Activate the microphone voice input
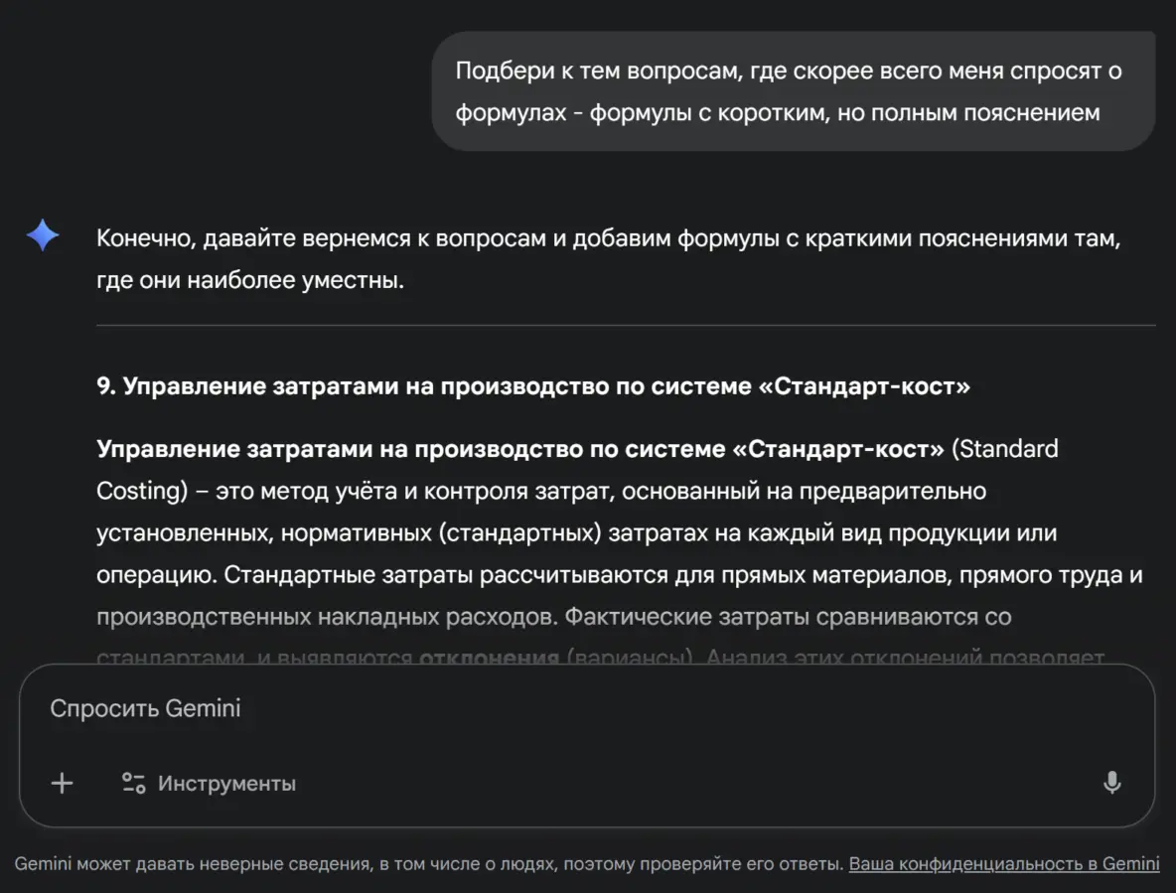Image resolution: width=1176 pixels, height=893 pixels. pyautogui.click(x=1111, y=783)
